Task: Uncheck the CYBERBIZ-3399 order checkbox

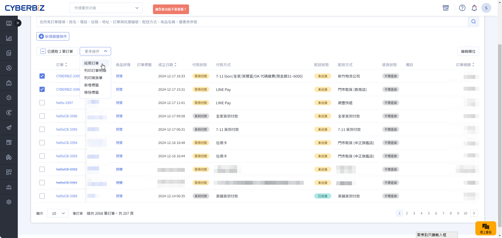Action: coord(42,76)
